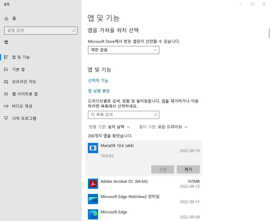Open the 필터 기준 모든 드라이브 dropdown

(163, 127)
